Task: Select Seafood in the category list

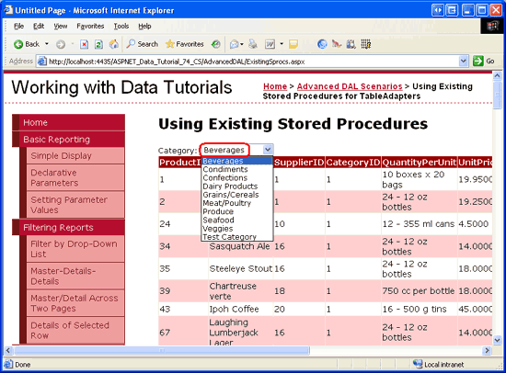Action: [218, 220]
